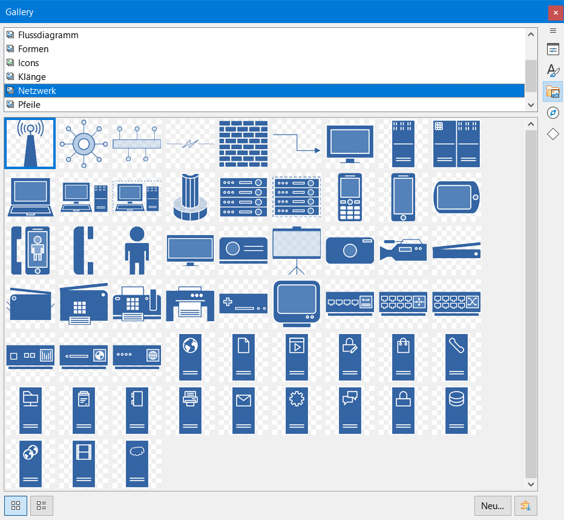Select the brick firewall graphic
This screenshot has height=520, width=564.
[243, 144]
